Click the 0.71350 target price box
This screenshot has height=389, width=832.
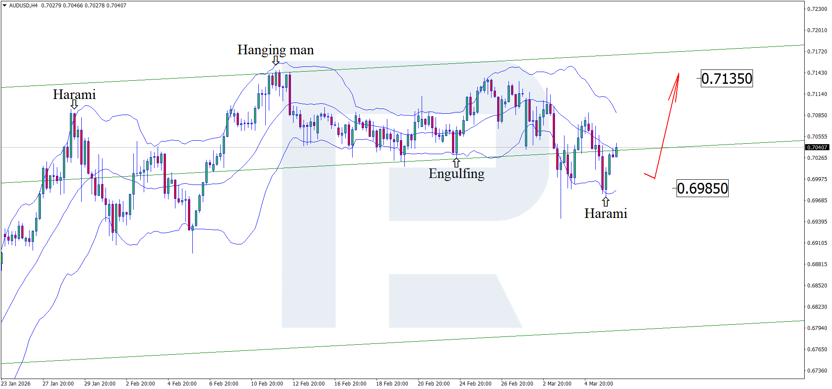pyautogui.click(x=727, y=79)
